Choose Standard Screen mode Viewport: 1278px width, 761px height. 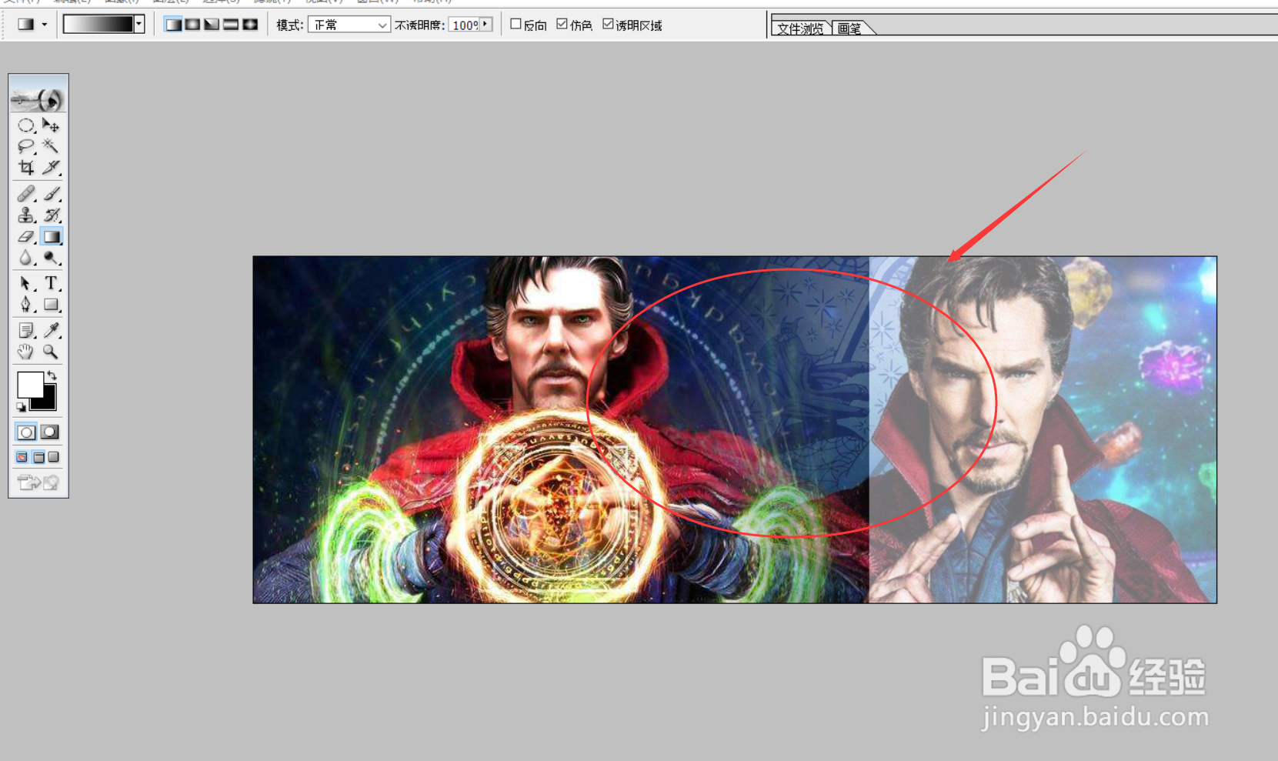(22, 457)
